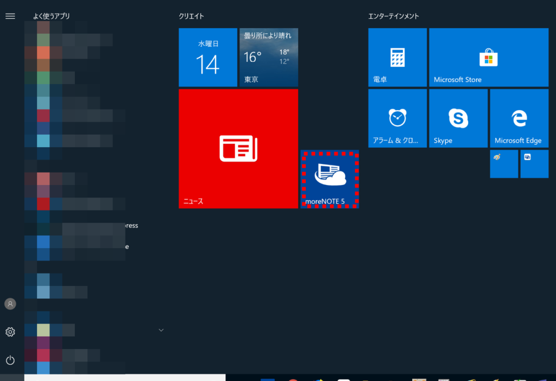This screenshot has height=381, width=556.
Task: Open Settings via the gear icon
Action: pos(10,332)
